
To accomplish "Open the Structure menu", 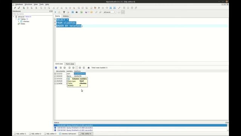I will coord(28,5).
